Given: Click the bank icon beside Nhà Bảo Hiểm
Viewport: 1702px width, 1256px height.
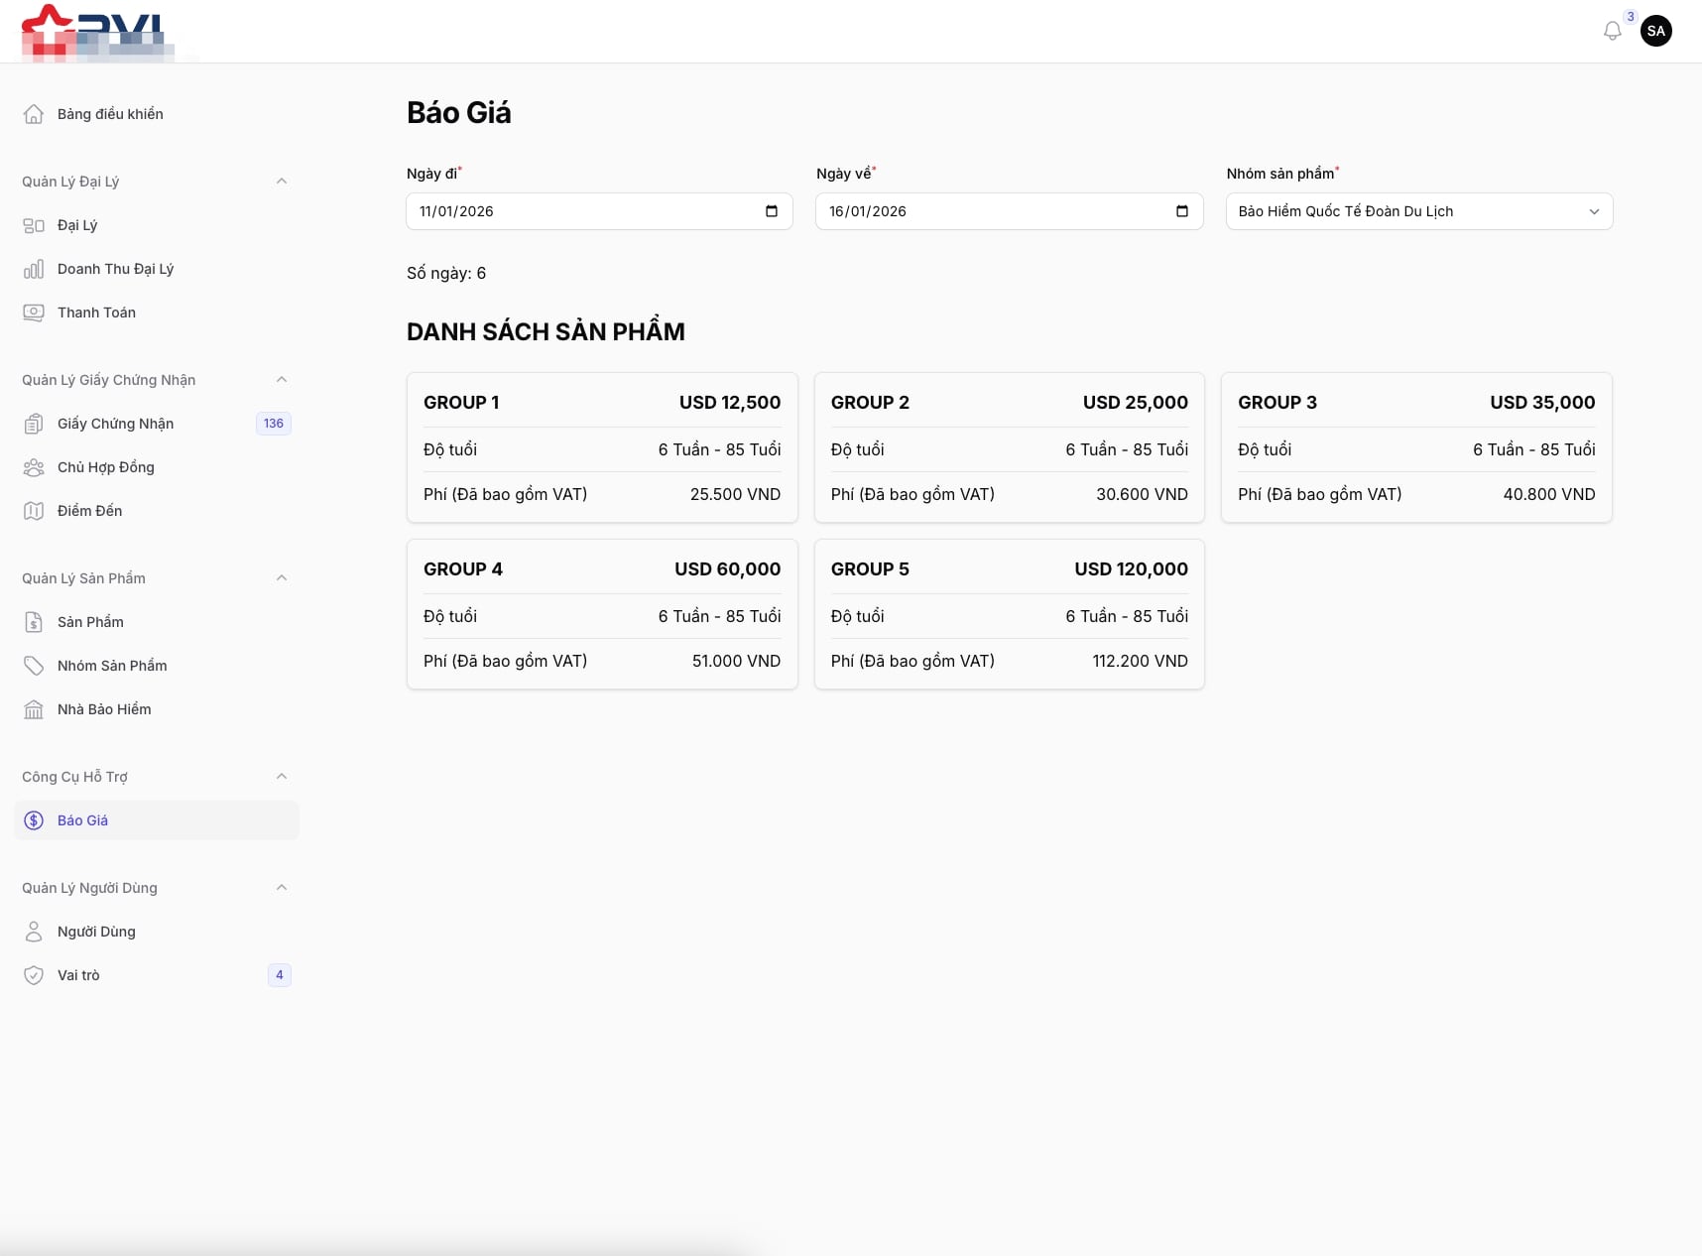Looking at the screenshot, I should [x=34, y=709].
